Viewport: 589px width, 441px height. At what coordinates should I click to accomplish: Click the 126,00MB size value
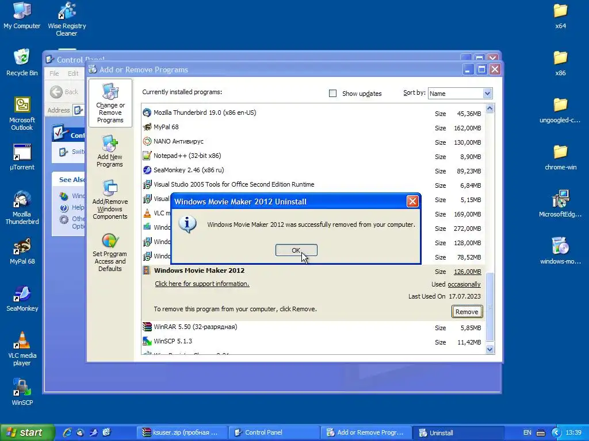[x=467, y=272]
